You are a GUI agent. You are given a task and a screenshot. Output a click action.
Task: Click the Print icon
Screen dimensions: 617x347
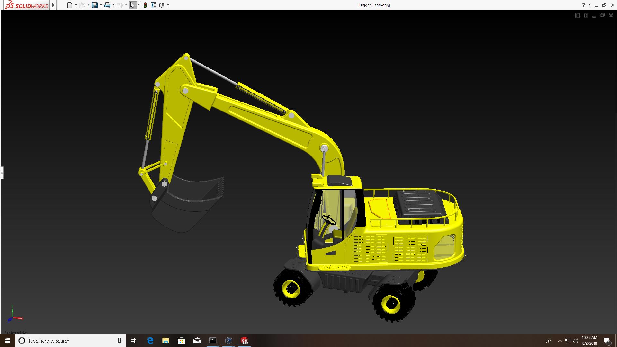pyautogui.click(x=107, y=5)
